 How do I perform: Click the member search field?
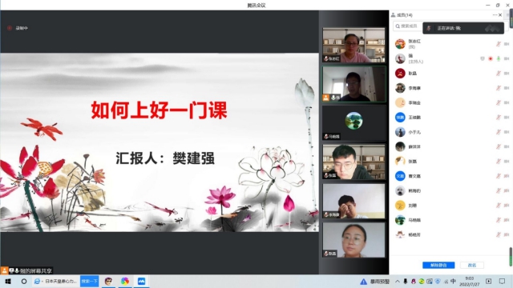(x=408, y=26)
